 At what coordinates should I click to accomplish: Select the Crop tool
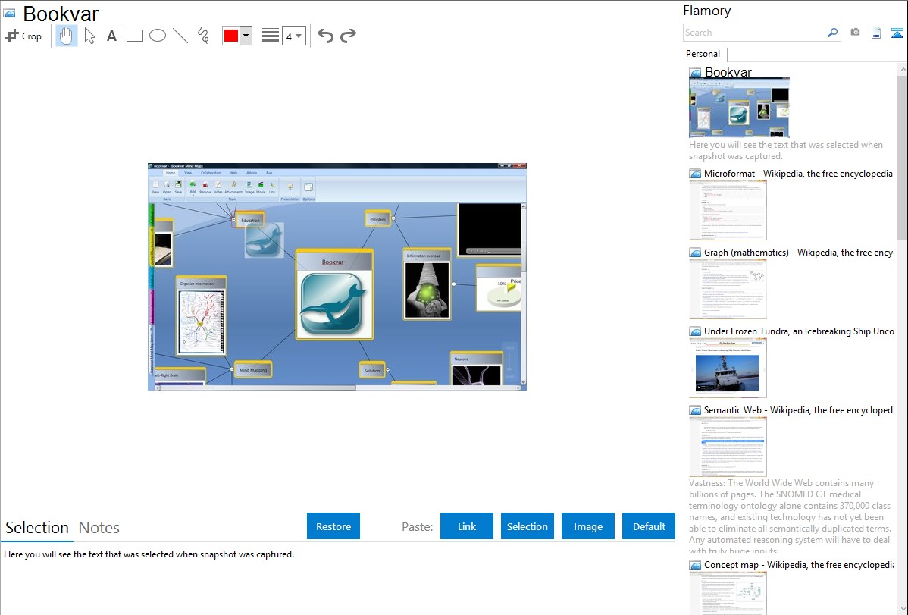click(x=23, y=36)
